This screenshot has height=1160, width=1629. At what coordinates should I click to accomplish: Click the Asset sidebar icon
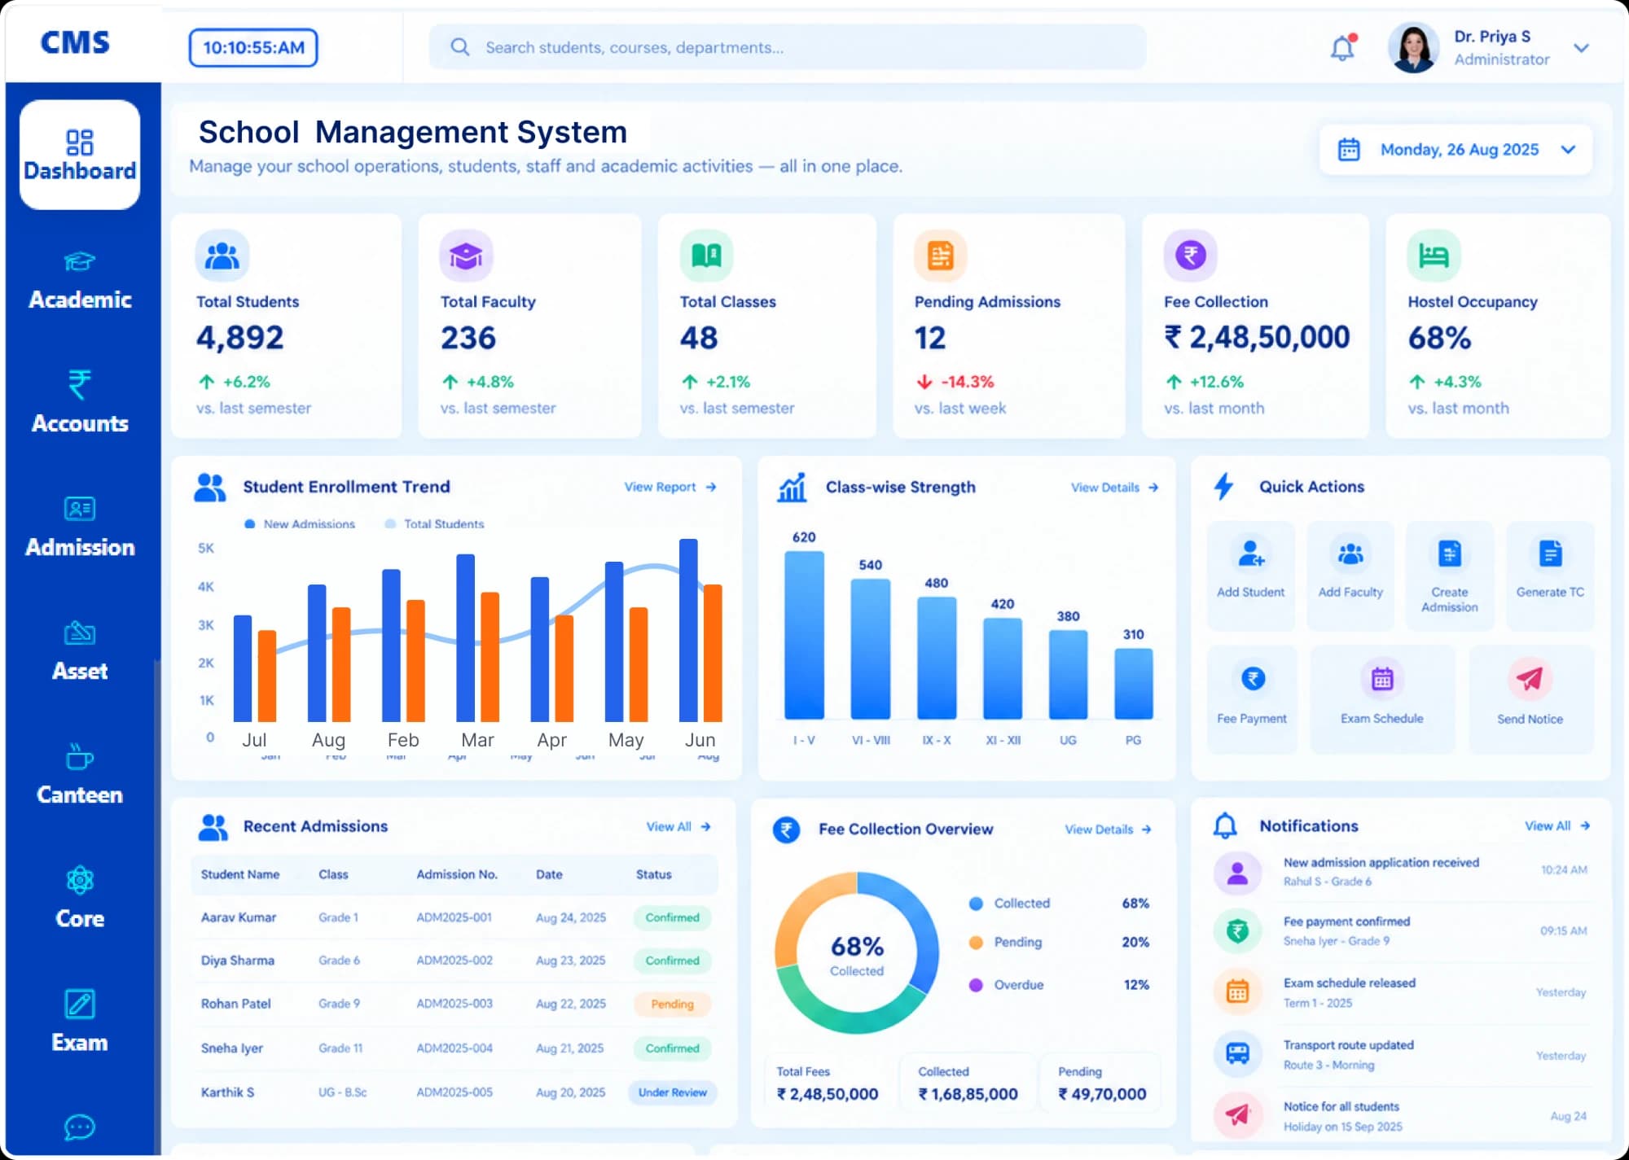coord(80,633)
